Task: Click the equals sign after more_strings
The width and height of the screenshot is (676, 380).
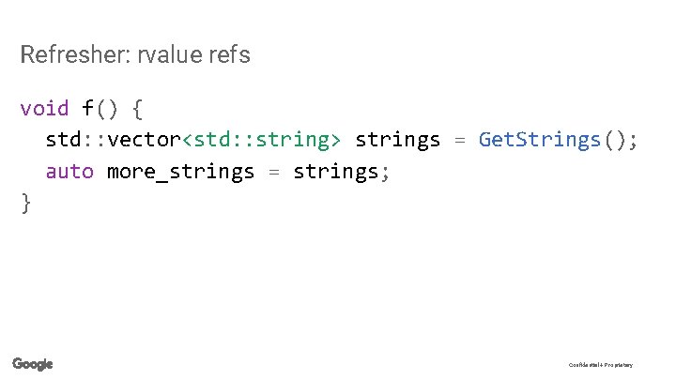Action: (x=274, y=172)
